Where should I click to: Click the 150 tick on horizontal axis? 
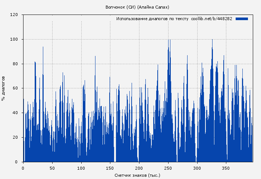pos(110,168)
